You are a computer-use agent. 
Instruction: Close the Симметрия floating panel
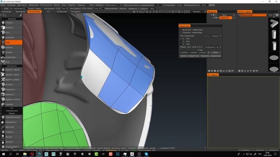coord(221,24)
